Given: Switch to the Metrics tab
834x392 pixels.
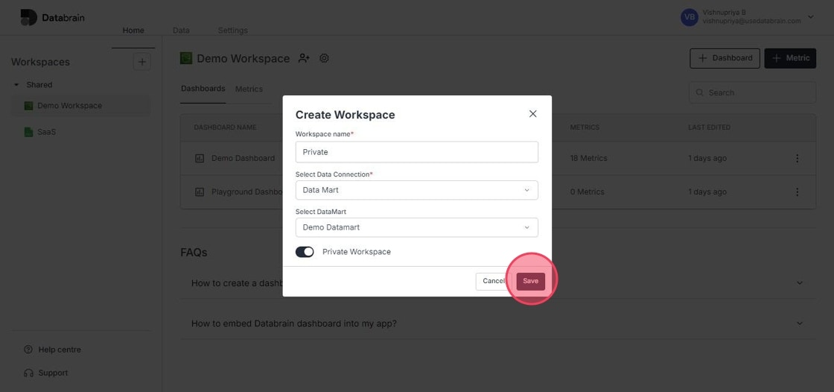Looking at the screenshot, I should 249,89.
